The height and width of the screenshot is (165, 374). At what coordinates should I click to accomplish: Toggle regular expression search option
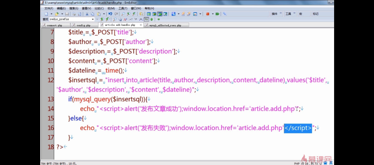coord(130,19)
